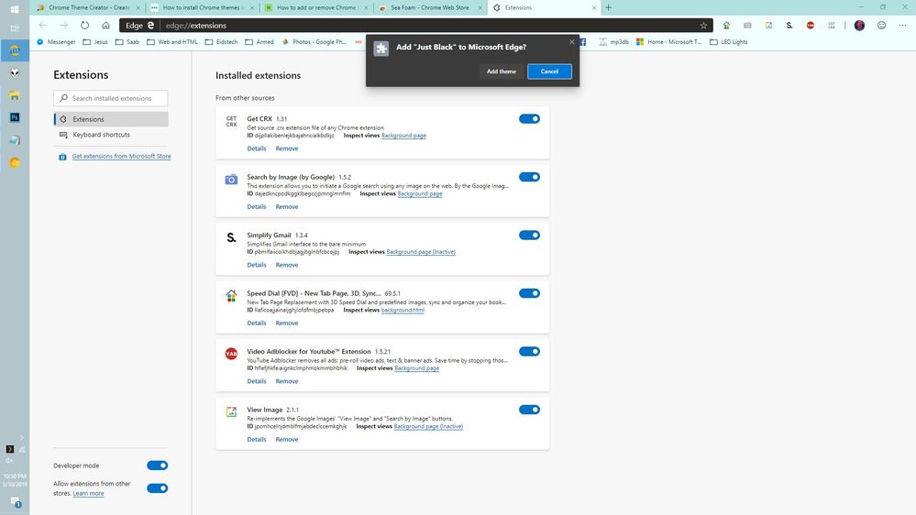
Task: Open a new tab with plus button
Action: (608, 7)
